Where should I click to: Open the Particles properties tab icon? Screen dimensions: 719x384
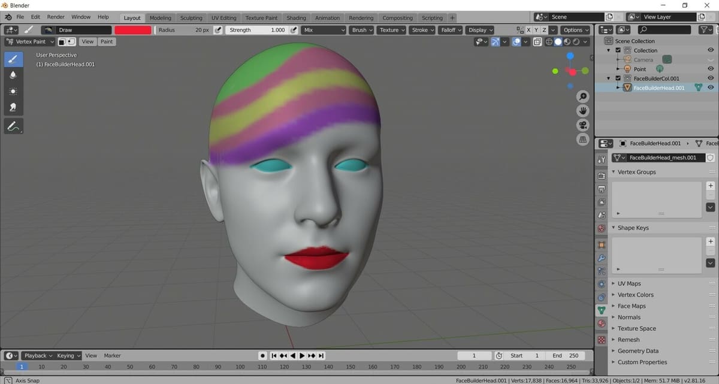click(x=602, y=271)
